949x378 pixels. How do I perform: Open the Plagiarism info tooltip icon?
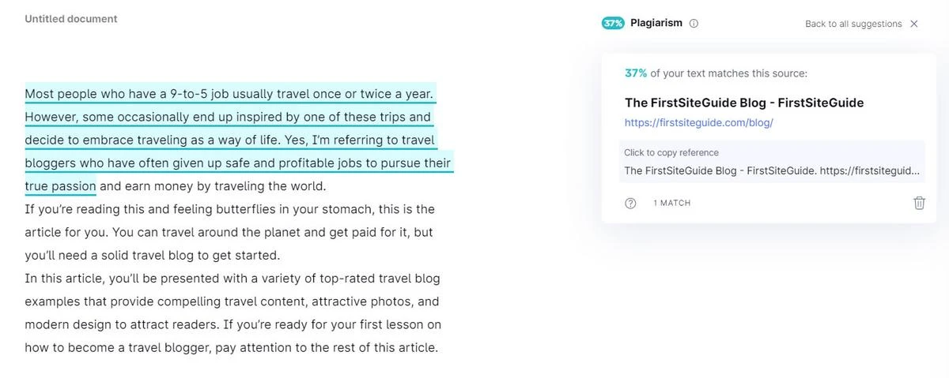[694, 24]
